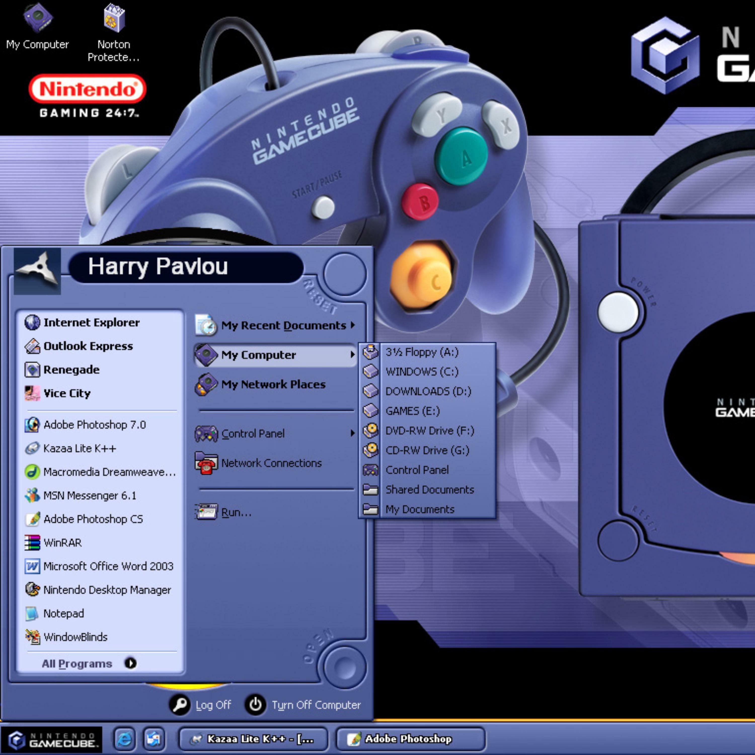Screen dimensions: 755x755
Task: Click the Vice City game icon
Action: coord(32,393)
